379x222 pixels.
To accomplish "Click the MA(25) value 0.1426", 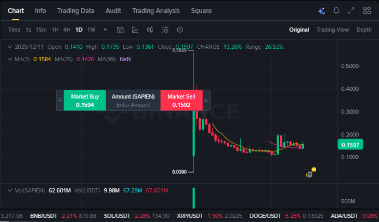I will click(85, 59).
